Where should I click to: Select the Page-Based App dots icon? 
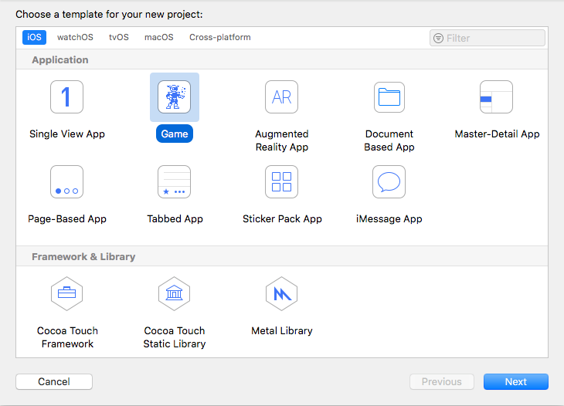pos(67,182)
